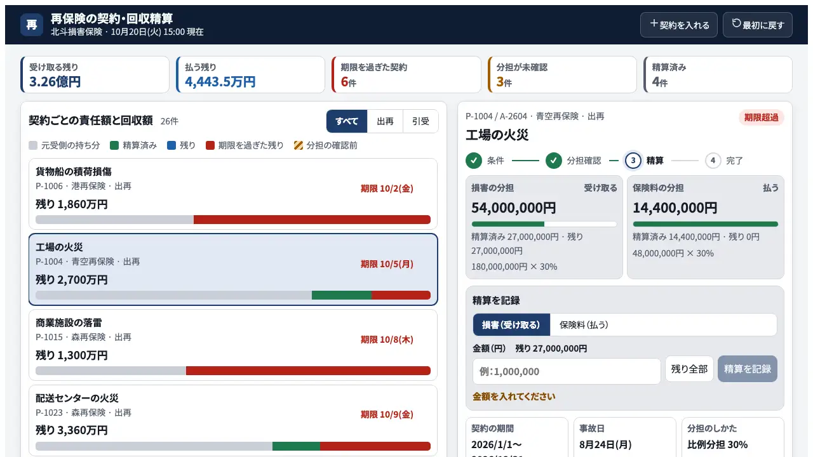Click the 精算済み 4件 summary card
Screen dimensions: 813x457
[x=718, y=74]
